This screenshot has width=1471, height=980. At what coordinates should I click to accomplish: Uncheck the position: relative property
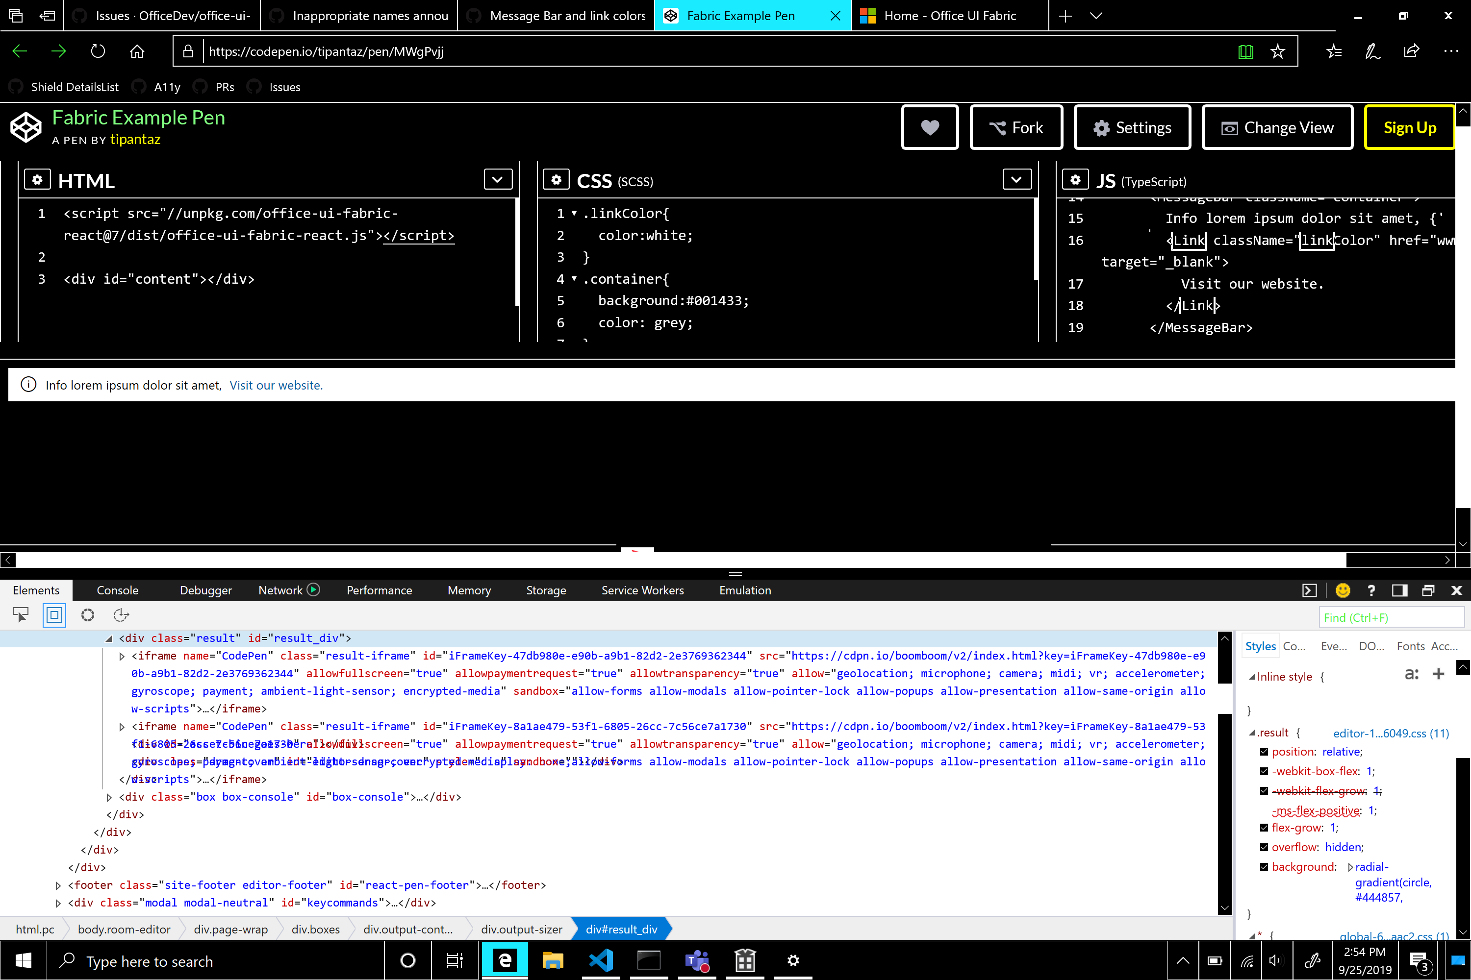(1264, 752)
